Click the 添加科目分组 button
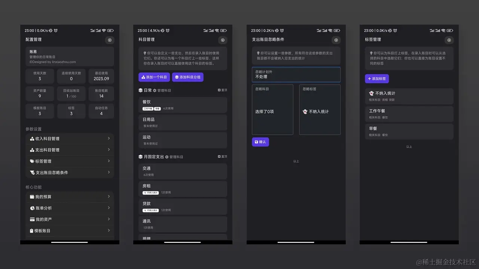 point(188,77)
